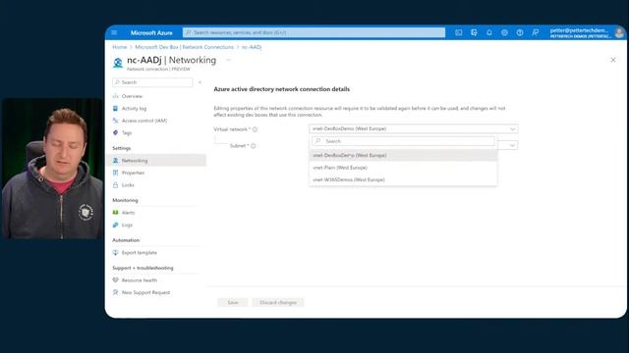Open the Azure portal hamburger menu
The height and width of the screenshot is (353, 629).
(x=114, y=32)
